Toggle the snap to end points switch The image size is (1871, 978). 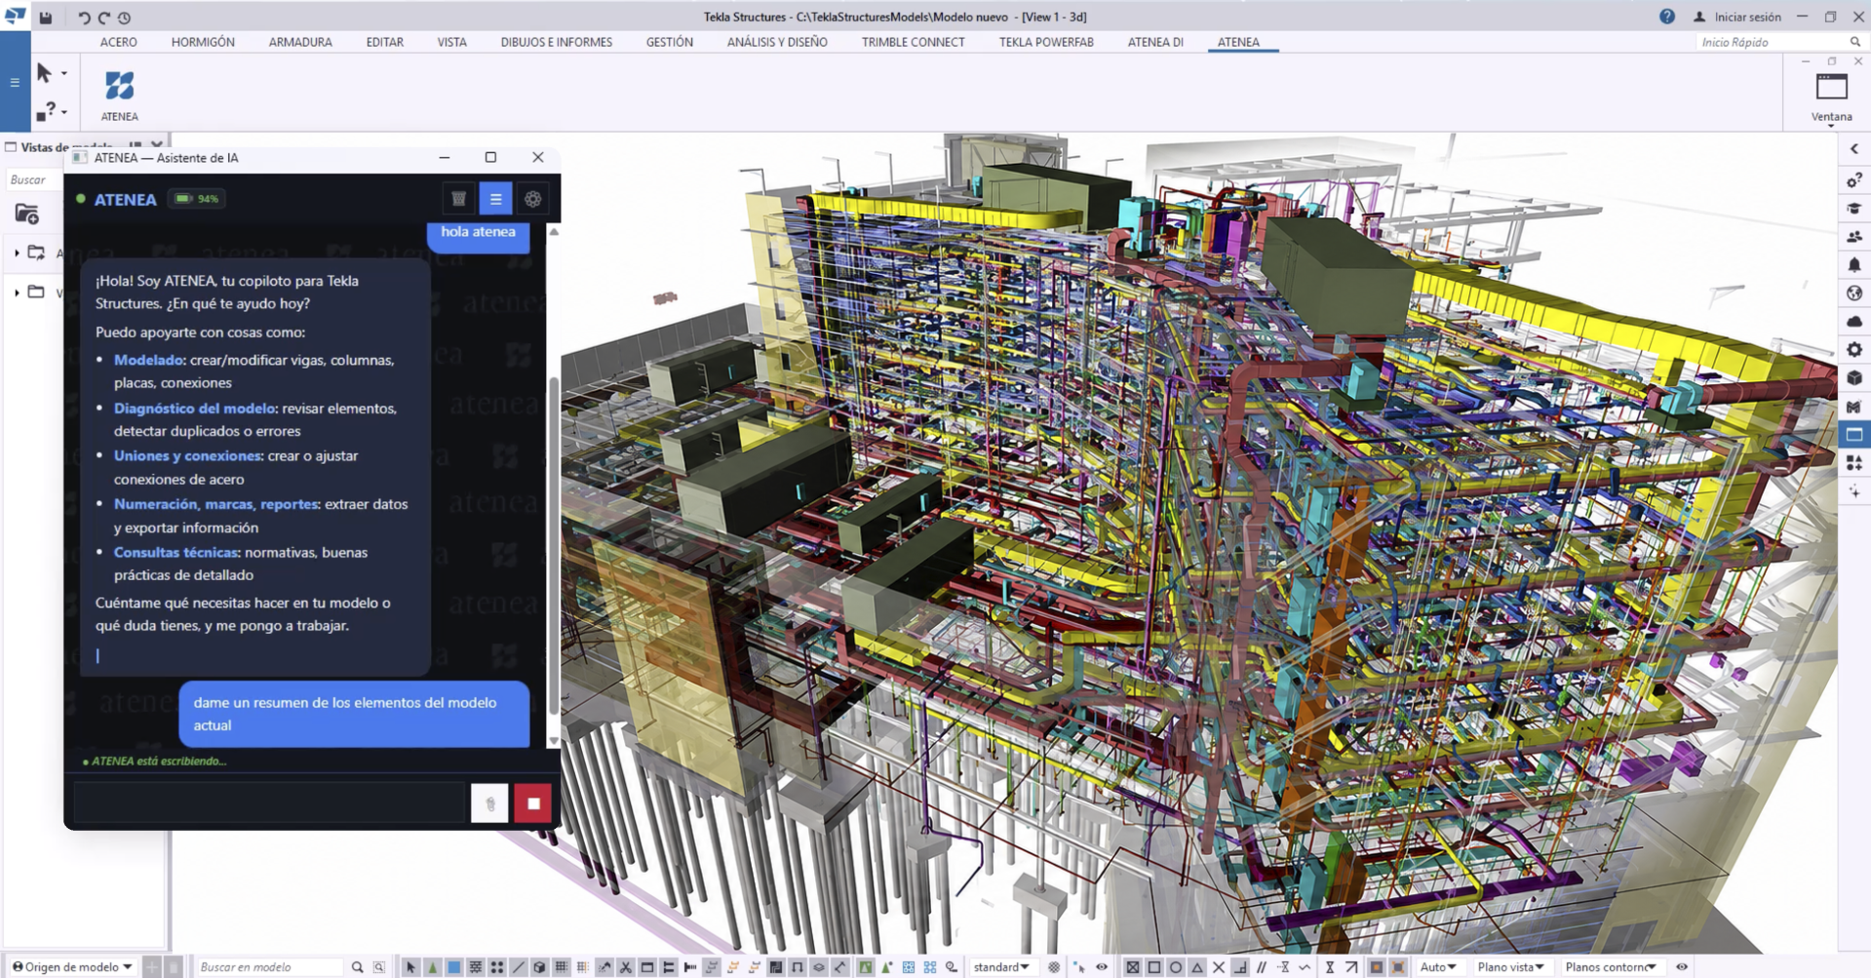pyautogui.click(x=1153, y=967)
